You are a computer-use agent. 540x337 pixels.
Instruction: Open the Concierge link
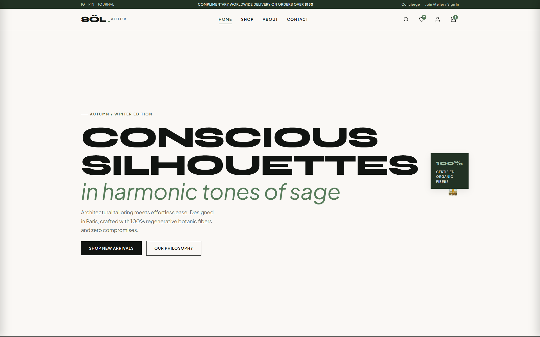tap(411, 4)
